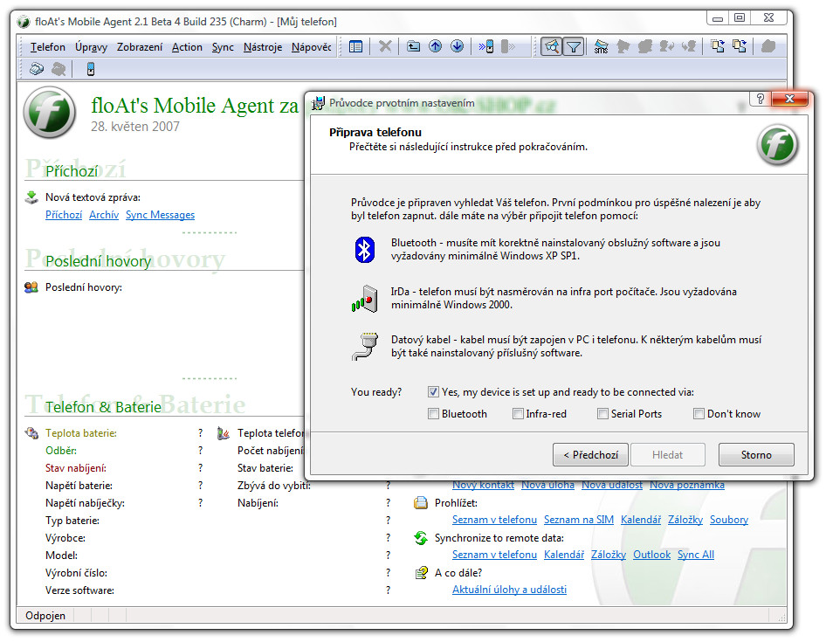Open Kalendář link under Prohlížet
Screen dimensions: 826x642
(x=641, y=520)
